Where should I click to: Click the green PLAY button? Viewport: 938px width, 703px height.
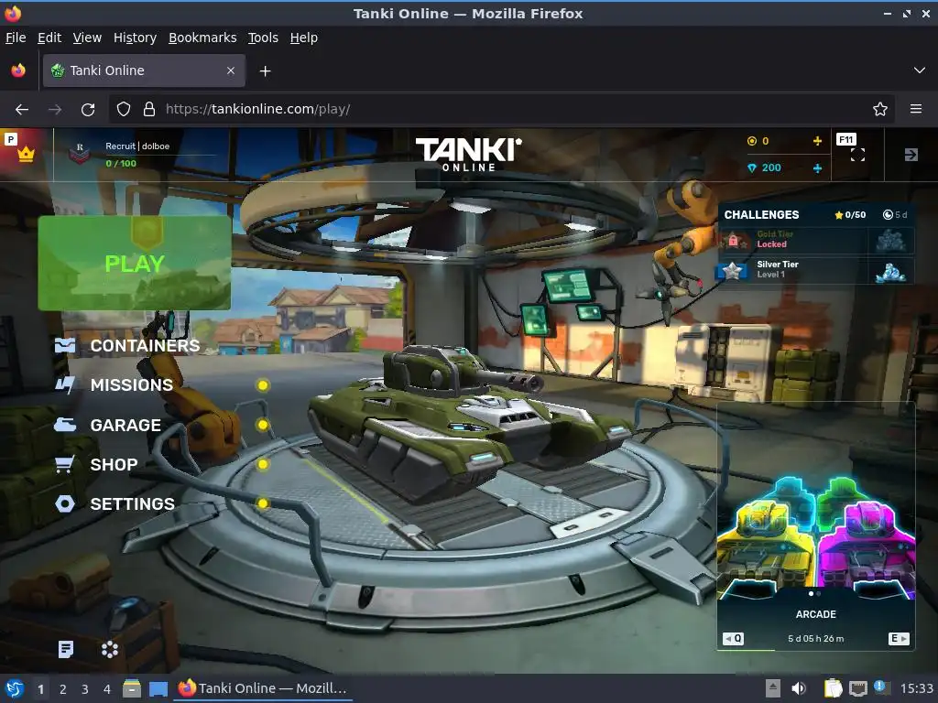pyautogui.click(x=135, y=263)
